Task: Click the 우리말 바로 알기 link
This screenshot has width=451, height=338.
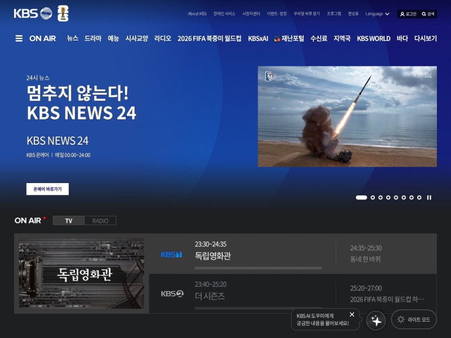Action: (307, 14)
